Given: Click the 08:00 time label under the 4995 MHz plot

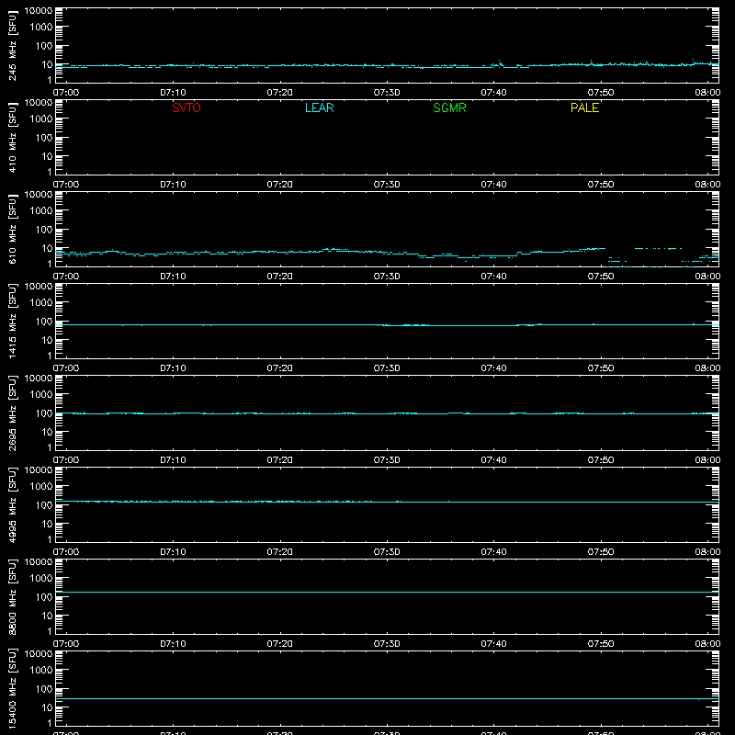Looking at the screenshot, I should point(707,552).
